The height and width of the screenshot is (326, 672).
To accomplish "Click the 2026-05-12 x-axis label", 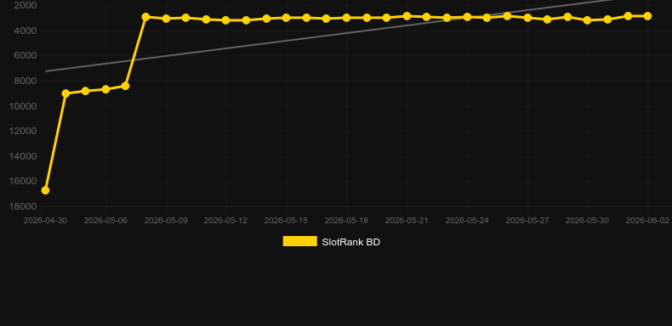I will (226, 221).
